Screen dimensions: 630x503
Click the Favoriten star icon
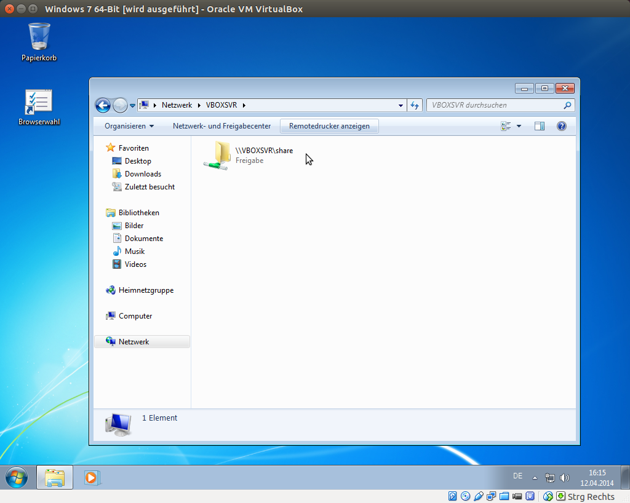point(111,148)
